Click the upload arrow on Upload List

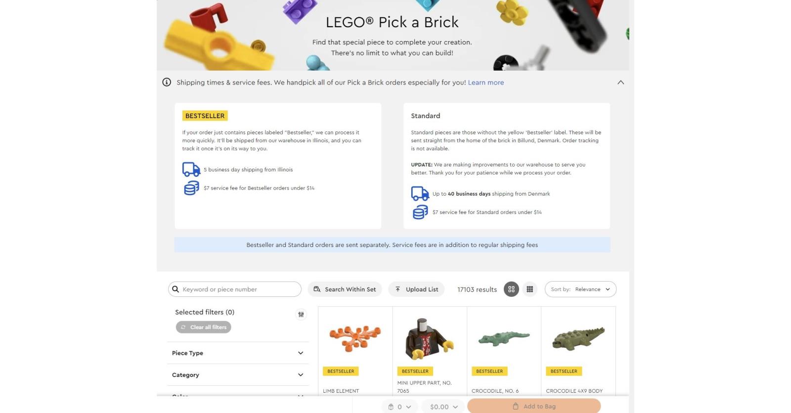point(398,289)
